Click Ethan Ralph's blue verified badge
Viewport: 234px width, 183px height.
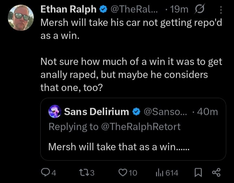pyautogui.click(x=103, y=9)
